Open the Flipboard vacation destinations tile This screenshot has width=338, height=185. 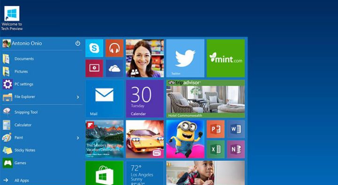(x=104, y=139)
